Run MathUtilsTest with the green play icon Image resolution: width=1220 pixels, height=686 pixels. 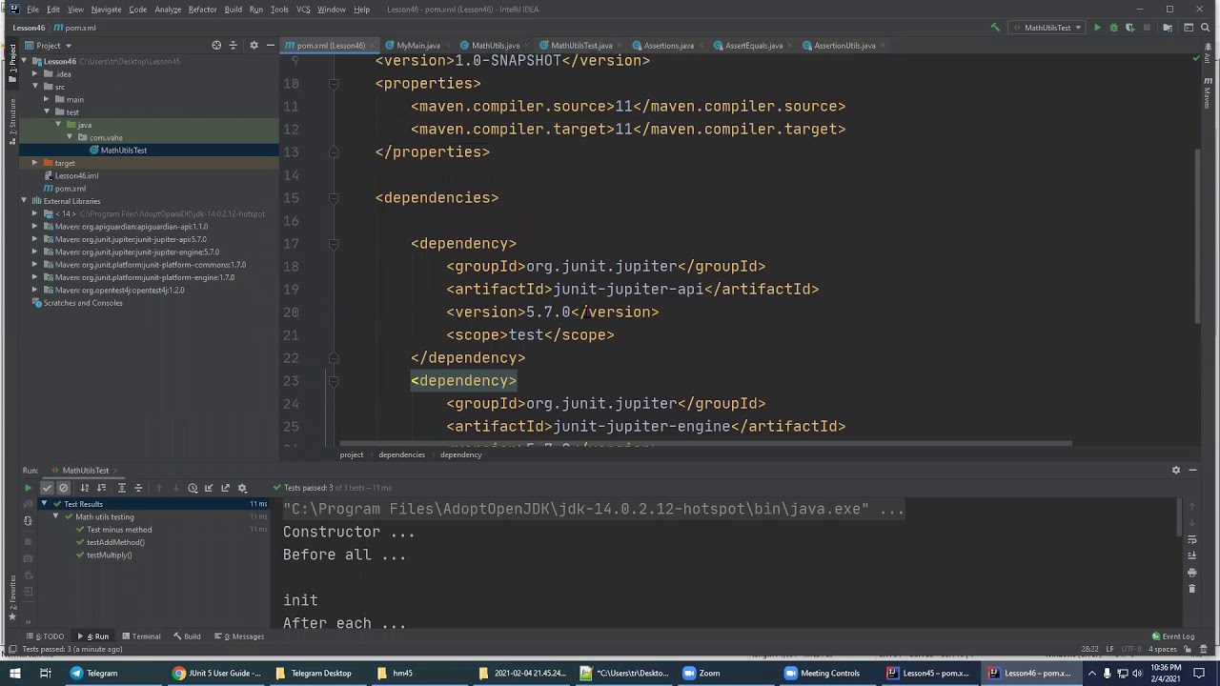pos(1097,28)
